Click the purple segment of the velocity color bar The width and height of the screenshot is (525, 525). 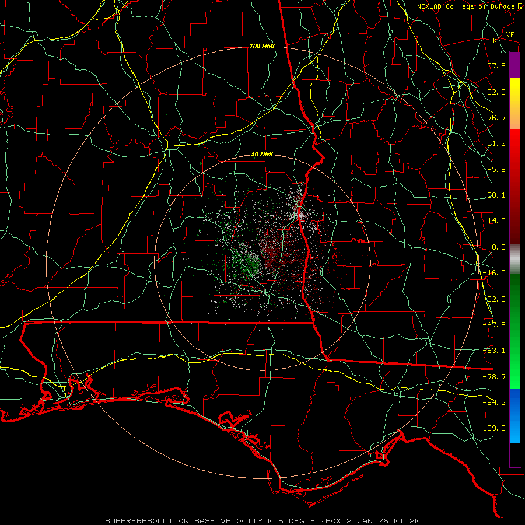point(515,65)
